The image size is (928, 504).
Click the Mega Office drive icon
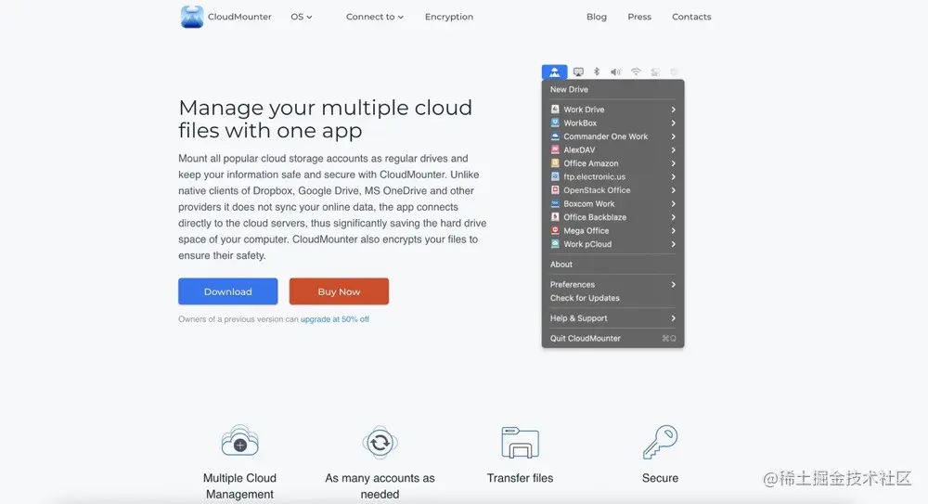(555, 230)
